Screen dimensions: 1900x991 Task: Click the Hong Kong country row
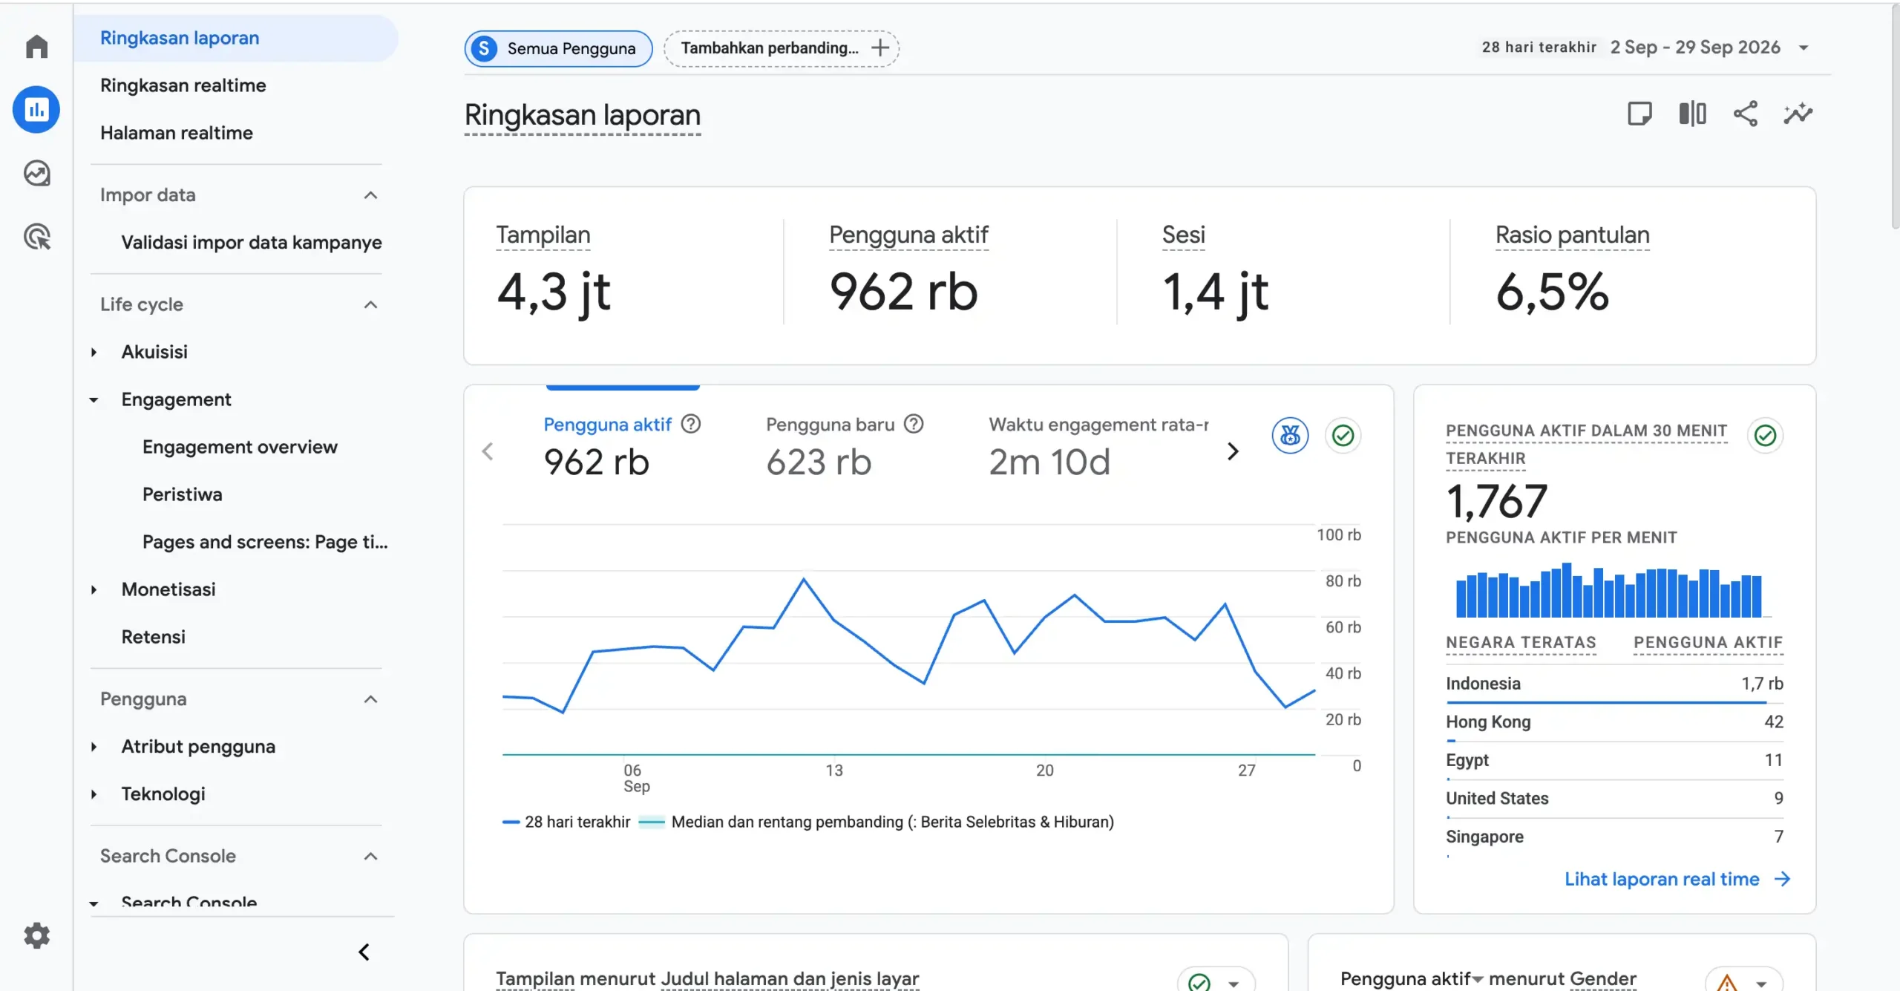1614,722
